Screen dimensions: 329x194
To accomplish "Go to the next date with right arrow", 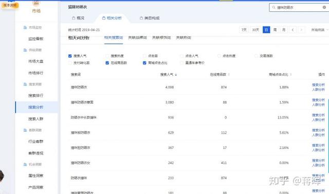I will (301, 30).
